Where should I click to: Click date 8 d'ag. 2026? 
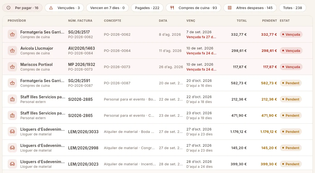click(x=170, y=34)
